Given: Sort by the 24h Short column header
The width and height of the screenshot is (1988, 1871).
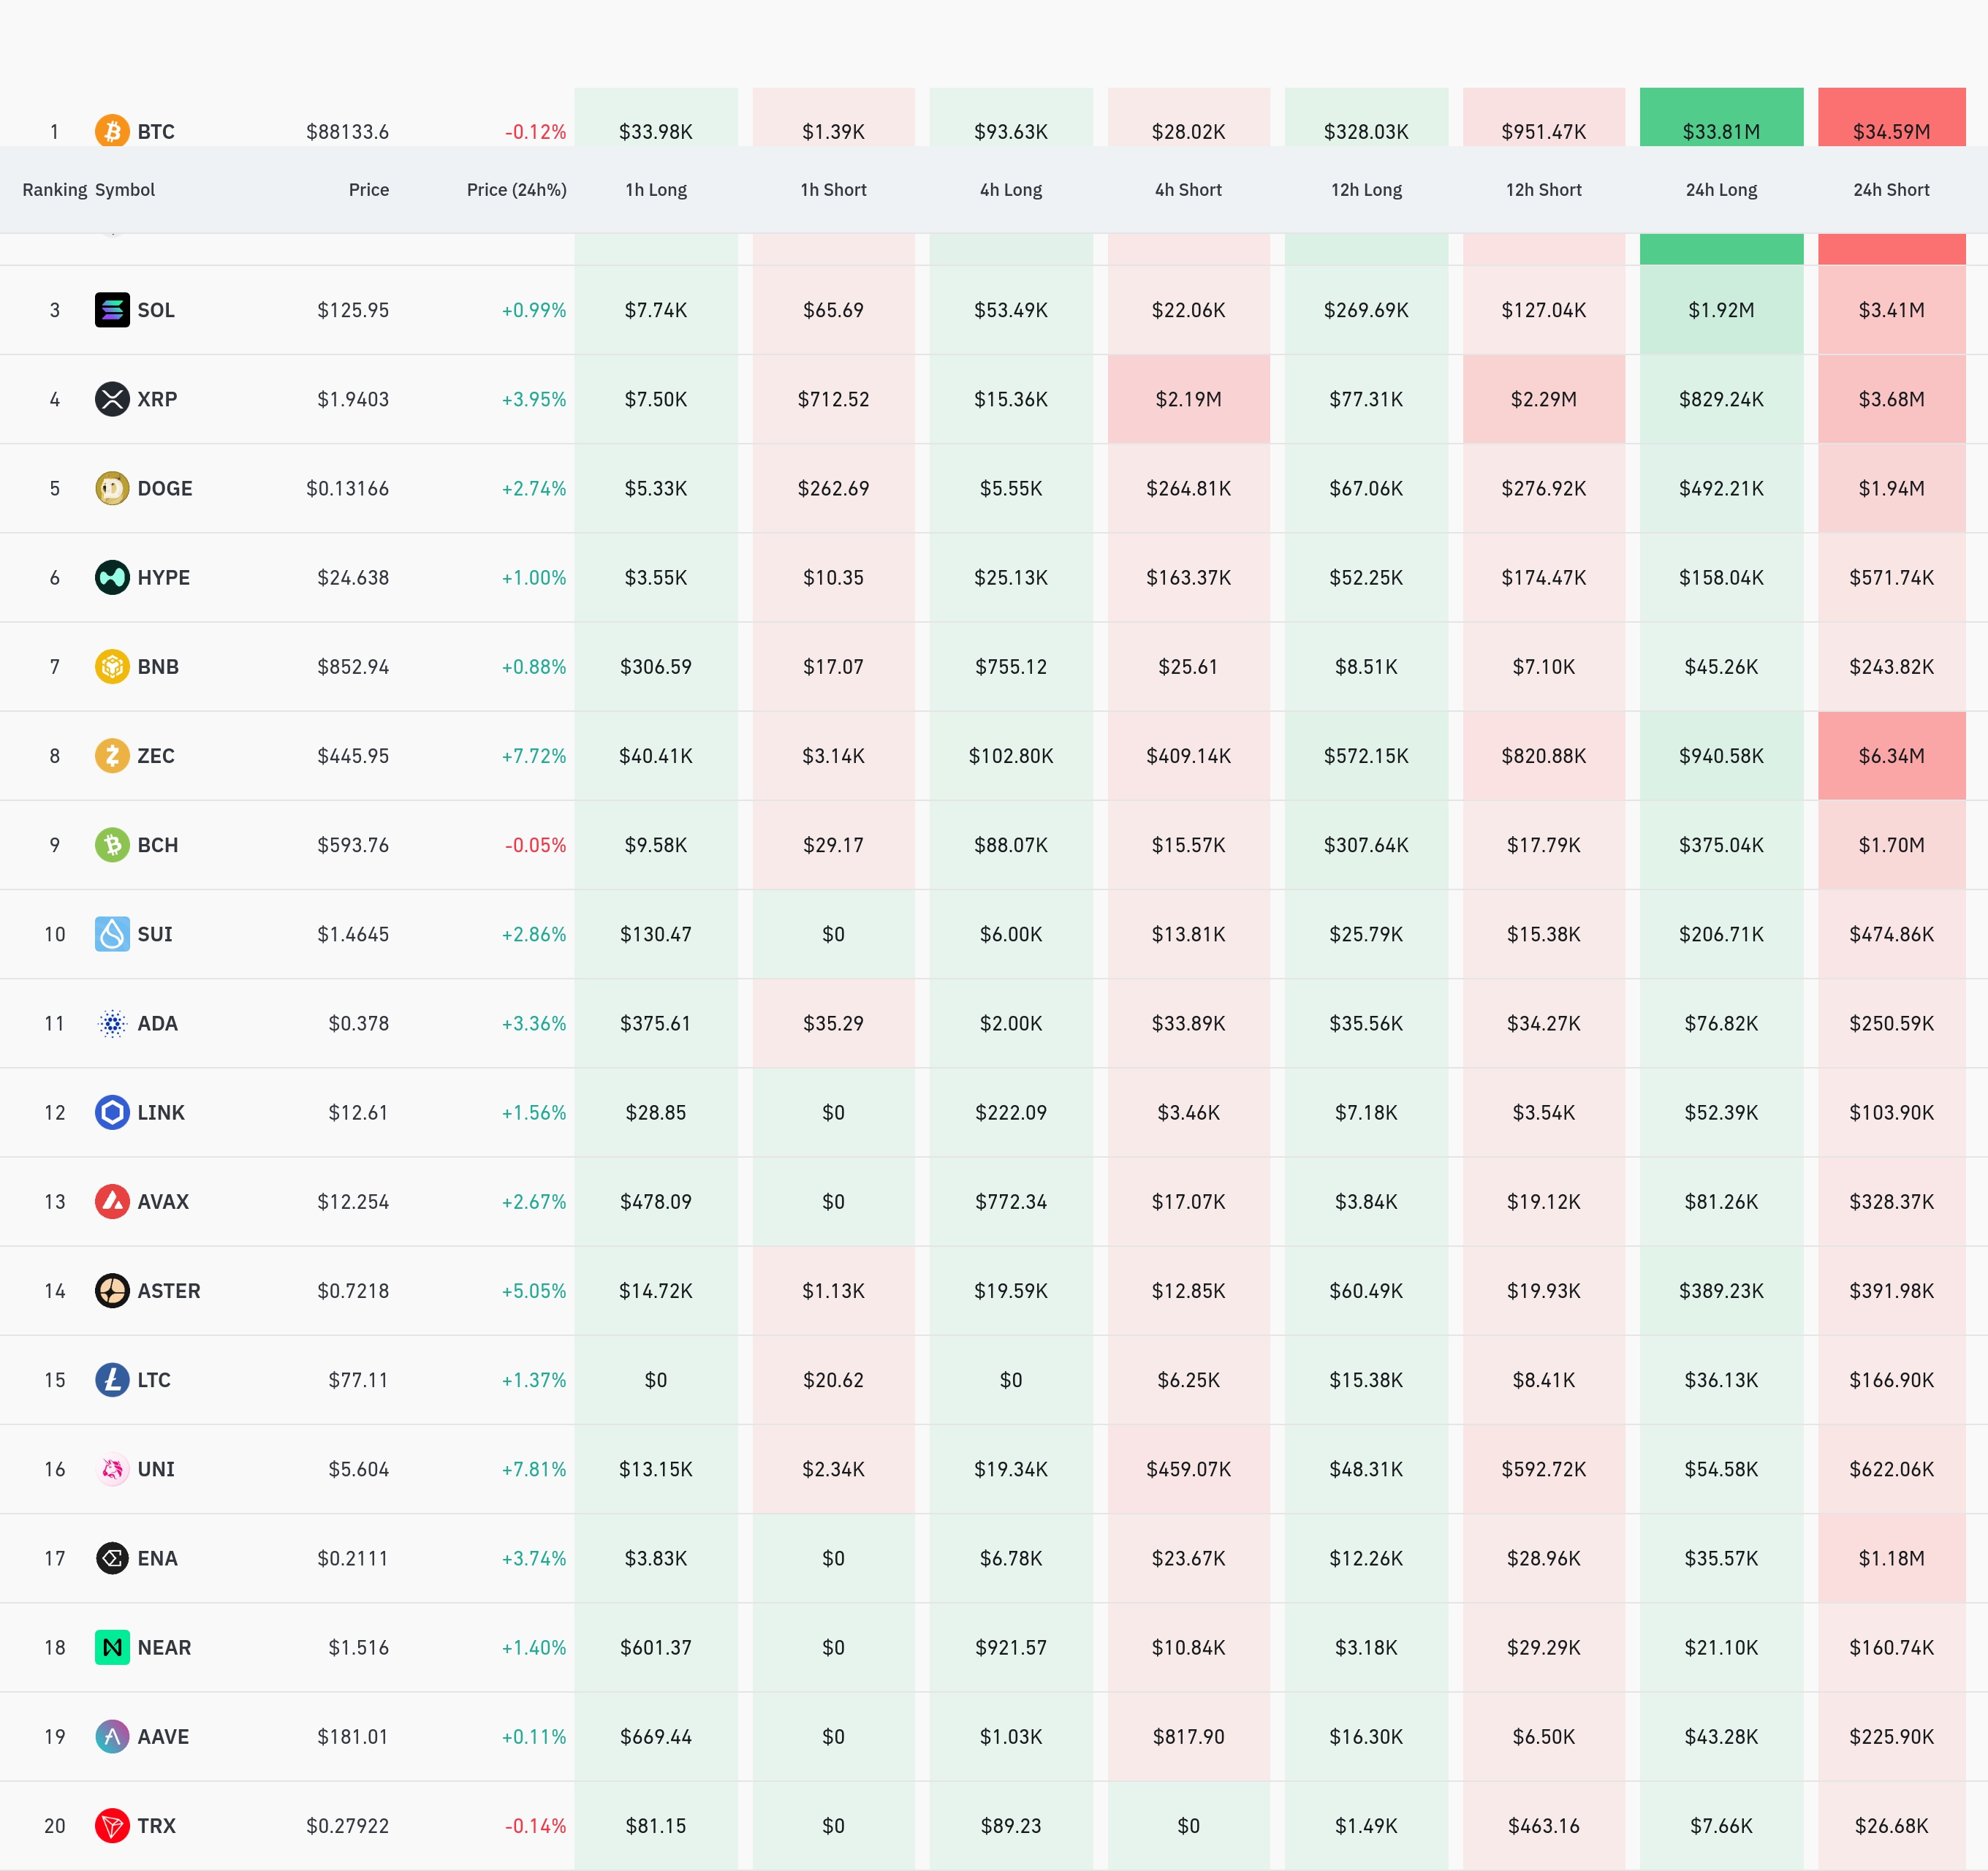Looking at the screenshot, I should tap(1890, 190).
